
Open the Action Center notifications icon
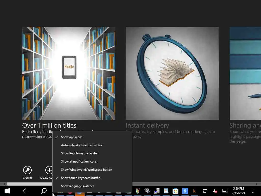[x=253, y=191]
